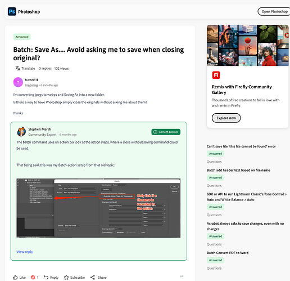The height and width of the screenshot is (281, 290).
Task: Open the View reply link
Action: click(25, 252)
